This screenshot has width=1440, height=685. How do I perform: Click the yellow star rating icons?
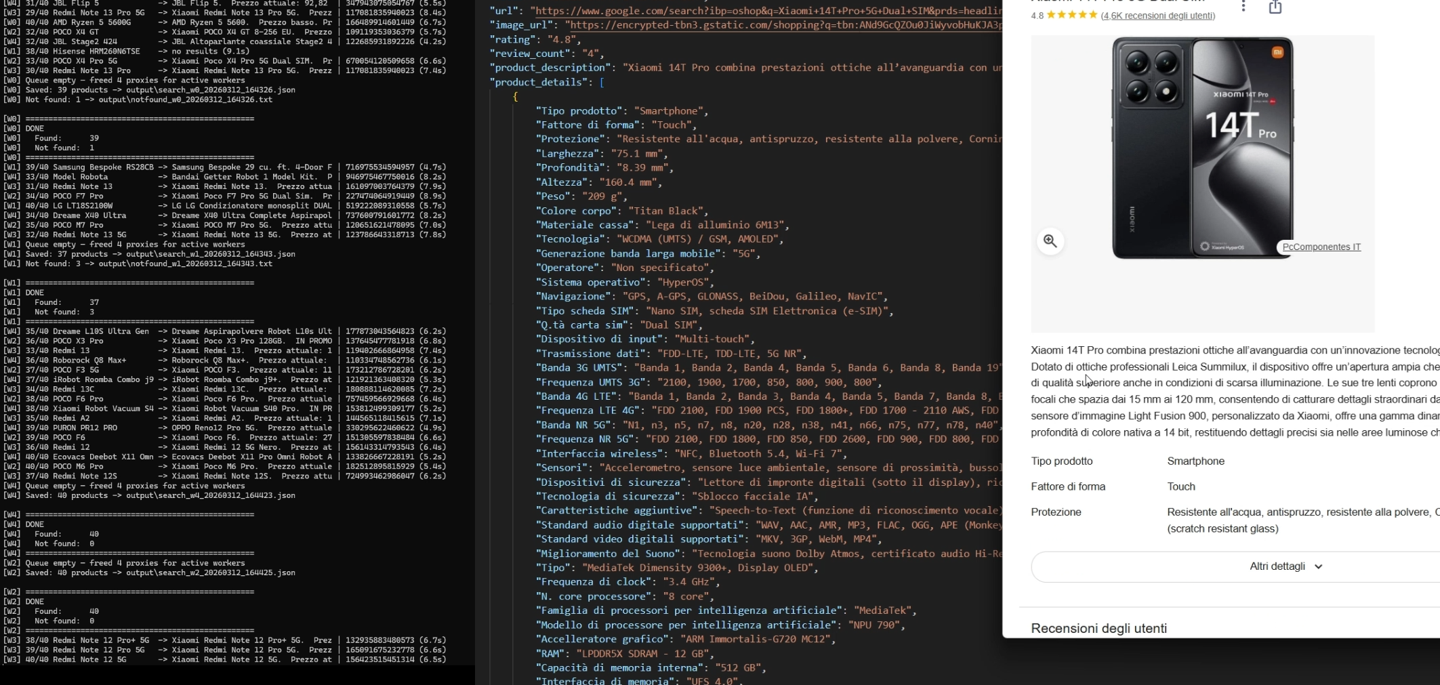point(1071,15)
